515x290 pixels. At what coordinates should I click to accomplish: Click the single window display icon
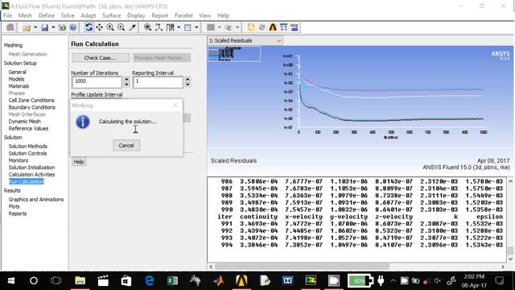[x=187, y=27]
